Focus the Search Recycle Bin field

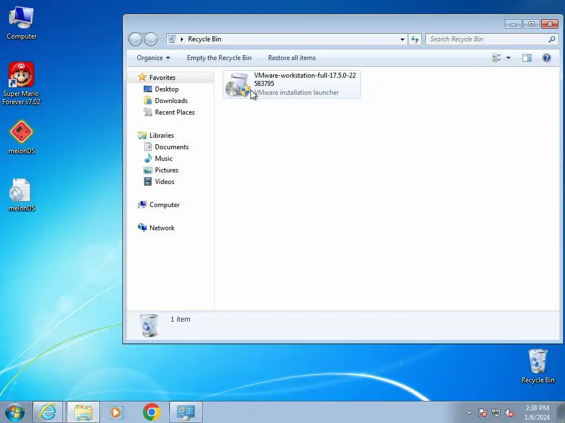pyautogui.click(x=492, y=39)
